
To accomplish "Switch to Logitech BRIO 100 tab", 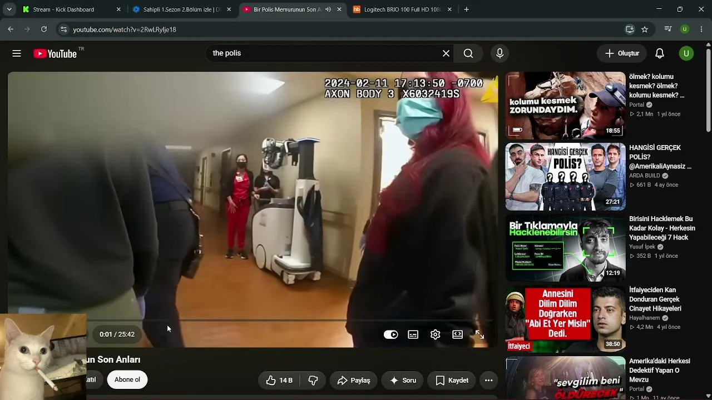I will [x=402, y=9].
